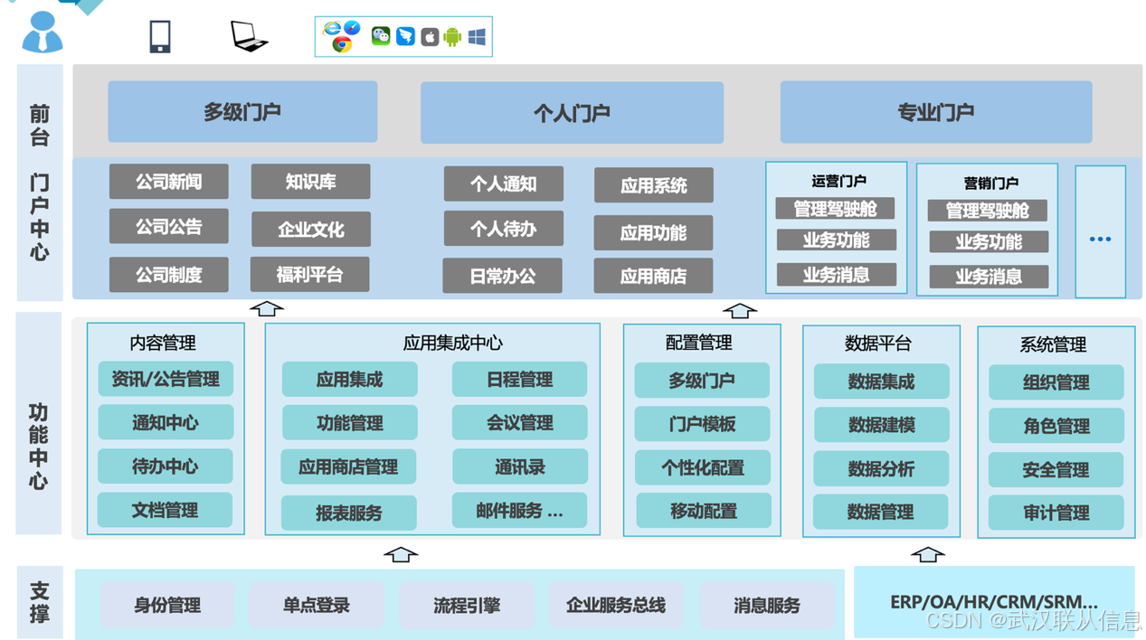The height and width of the screenshot is (640, 1146).
Task: Open 个人通知 block
Action: tap(504, 184)
